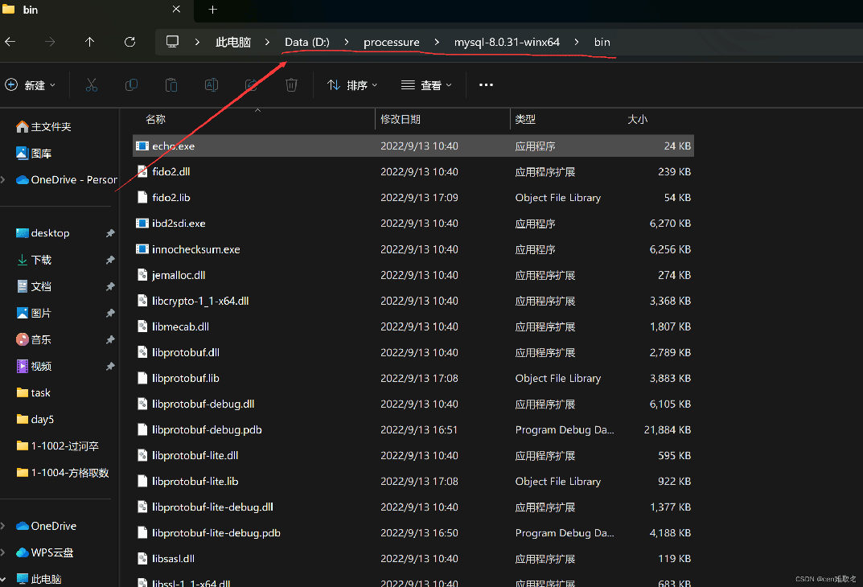The image size is (863, 587).
Task: Select the innochecksum.exe file
Action: coord(413,249)
